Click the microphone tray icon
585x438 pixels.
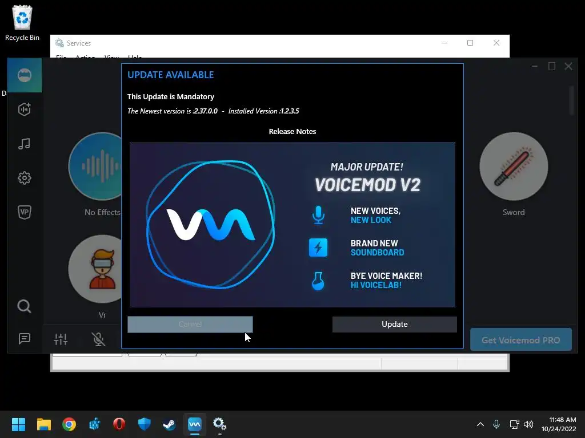pyautogui.click(x=496, y=424)
